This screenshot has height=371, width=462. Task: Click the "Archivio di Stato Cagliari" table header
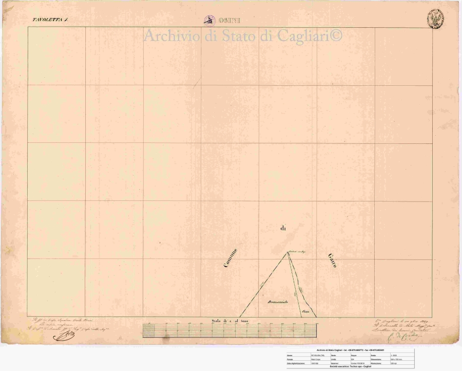click(350, 350)
